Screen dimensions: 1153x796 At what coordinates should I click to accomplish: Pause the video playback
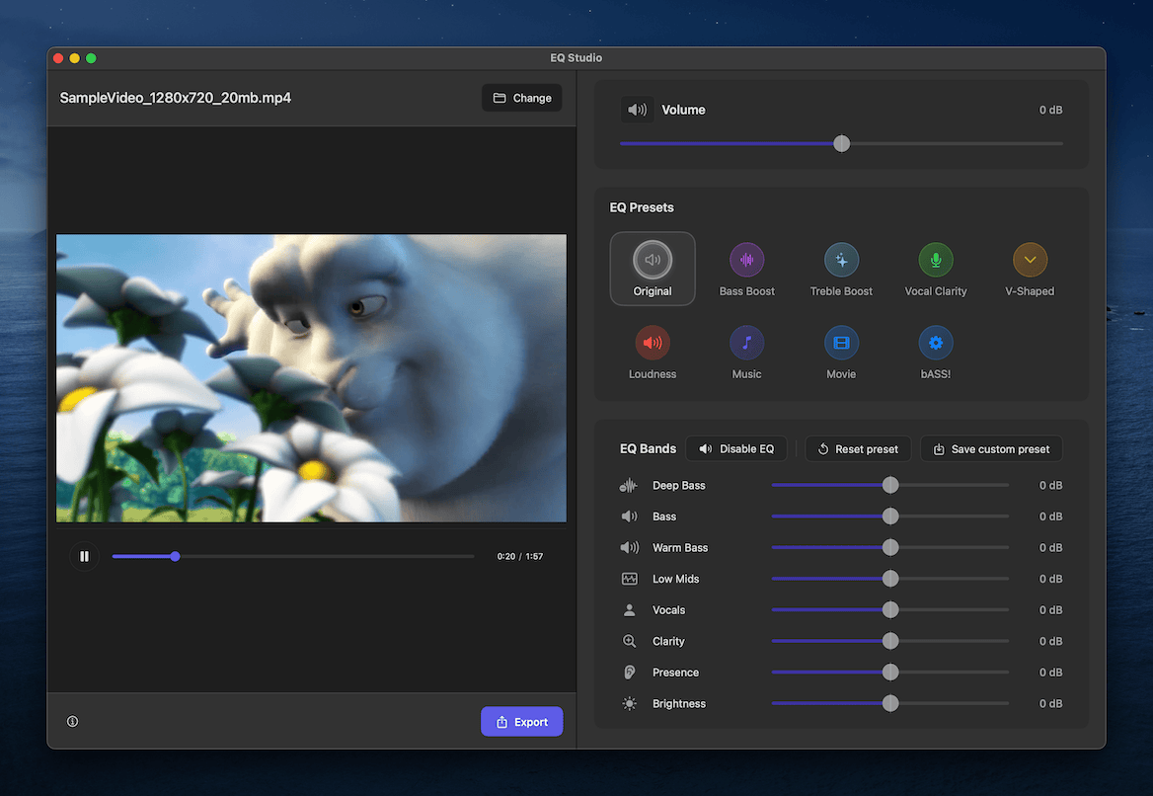[85, 557]
